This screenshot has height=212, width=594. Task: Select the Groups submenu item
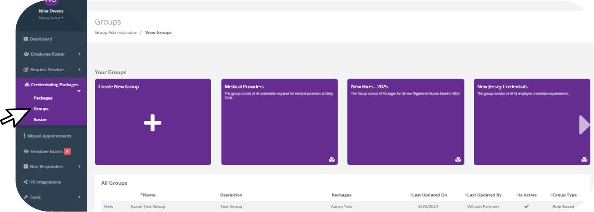(41, 109)
